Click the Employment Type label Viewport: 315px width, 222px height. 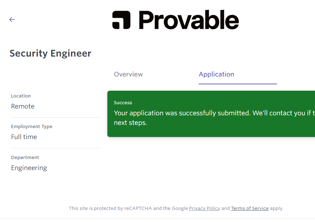32,127
